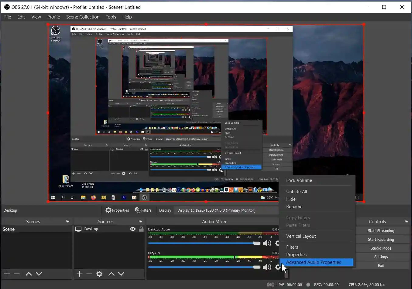Viewport: 412px width, 289px height.
Task: Click the OBS icon in preview taskbar
Action: point(145,197)
